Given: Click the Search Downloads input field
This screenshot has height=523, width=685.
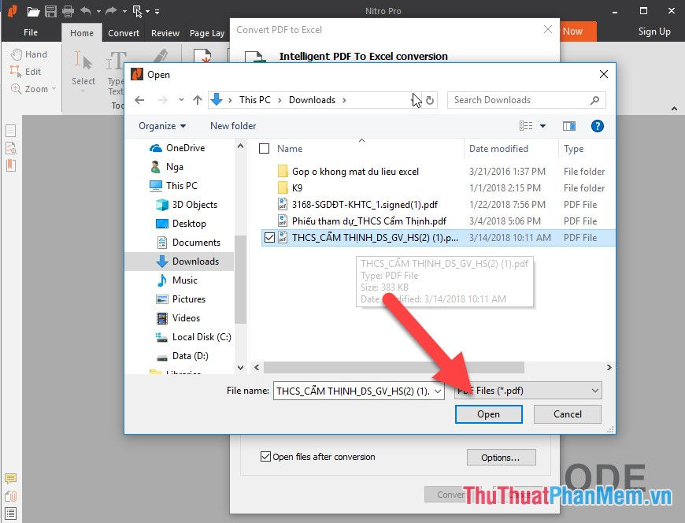Looking at the screenshot, I should 520,100.
